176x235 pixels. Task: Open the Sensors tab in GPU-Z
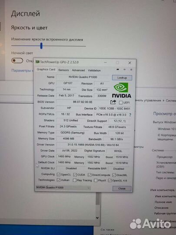(63, 70)
